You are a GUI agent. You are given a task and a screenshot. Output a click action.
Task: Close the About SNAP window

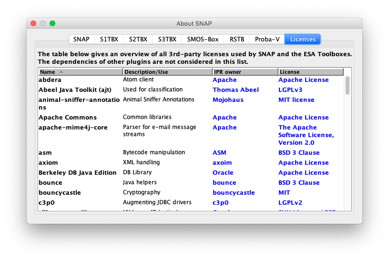(33, 23)
